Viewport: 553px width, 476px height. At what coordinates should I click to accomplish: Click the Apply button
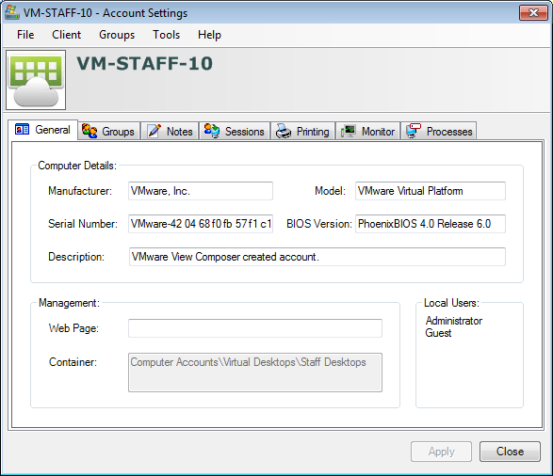441,452
